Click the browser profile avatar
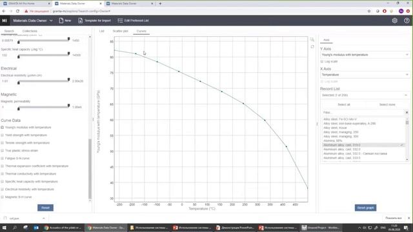This screenshot has height=232, width=413. pos(401,11)
